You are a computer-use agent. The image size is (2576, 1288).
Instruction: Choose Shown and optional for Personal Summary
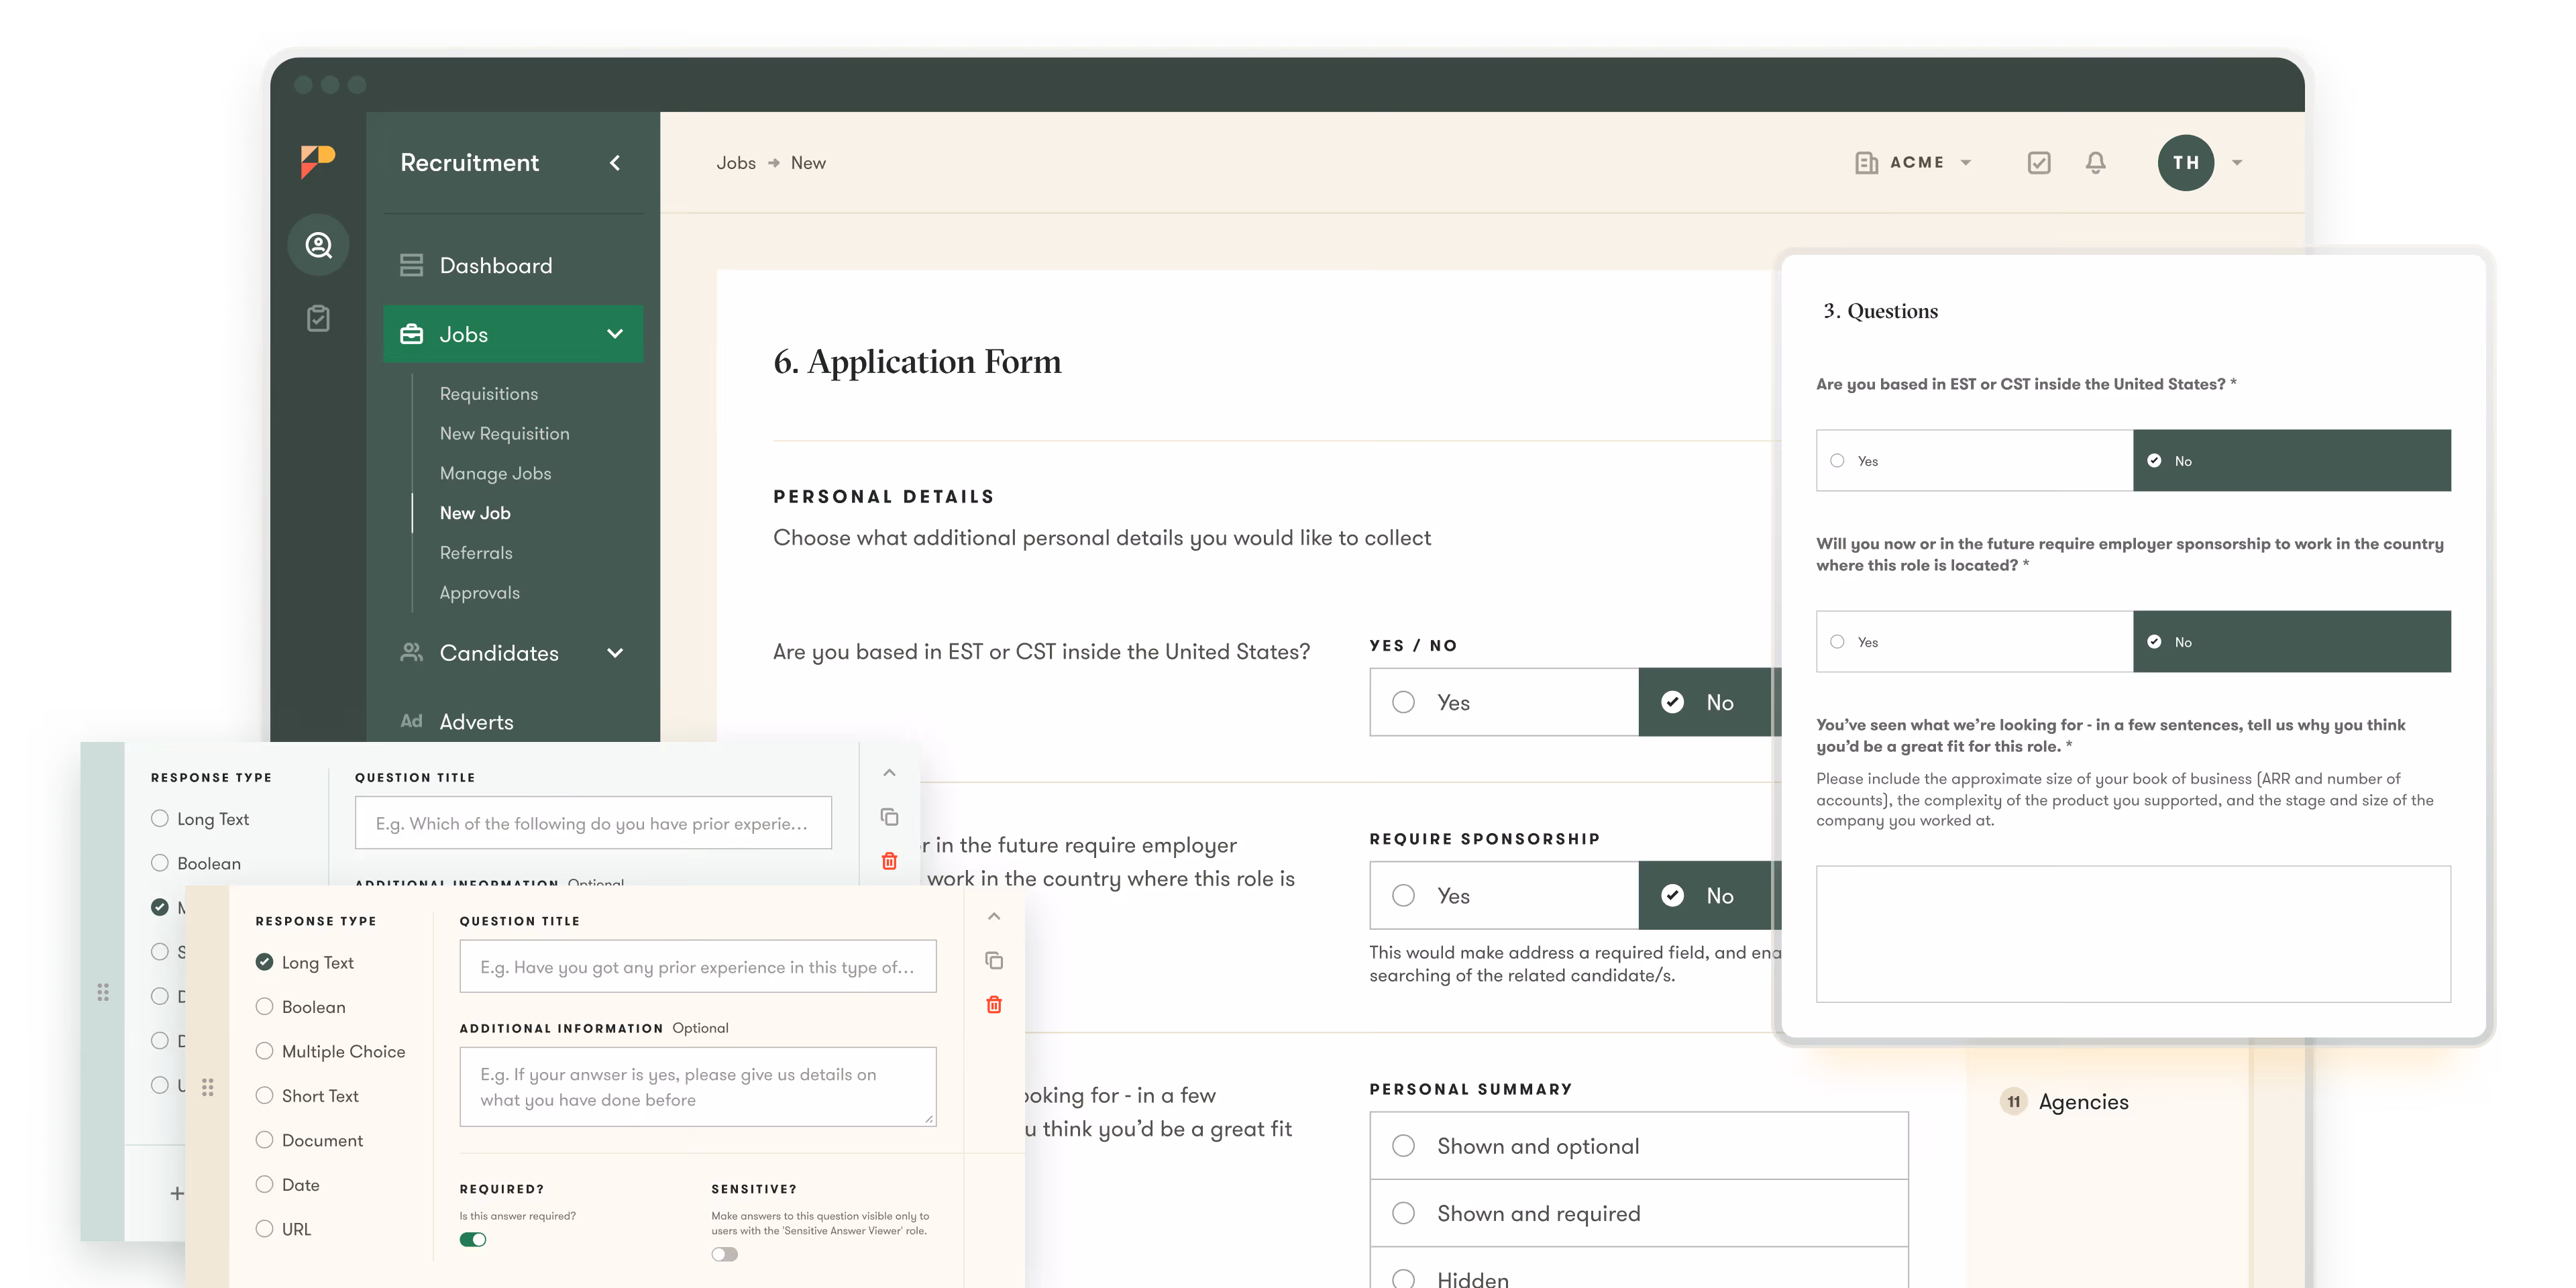[x=1639, y=1146]
